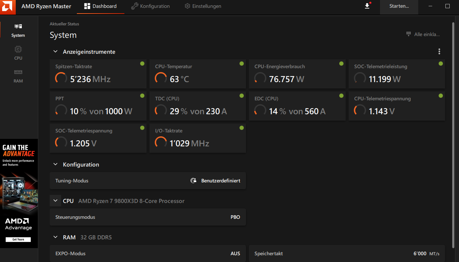Click the 1.143 V voltage value
The width and height of the screenshot is (459, 262).
pos(382,111)
